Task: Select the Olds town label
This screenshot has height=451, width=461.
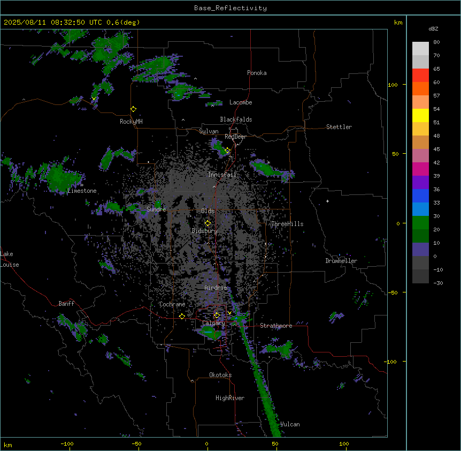Action: (208, 211)
